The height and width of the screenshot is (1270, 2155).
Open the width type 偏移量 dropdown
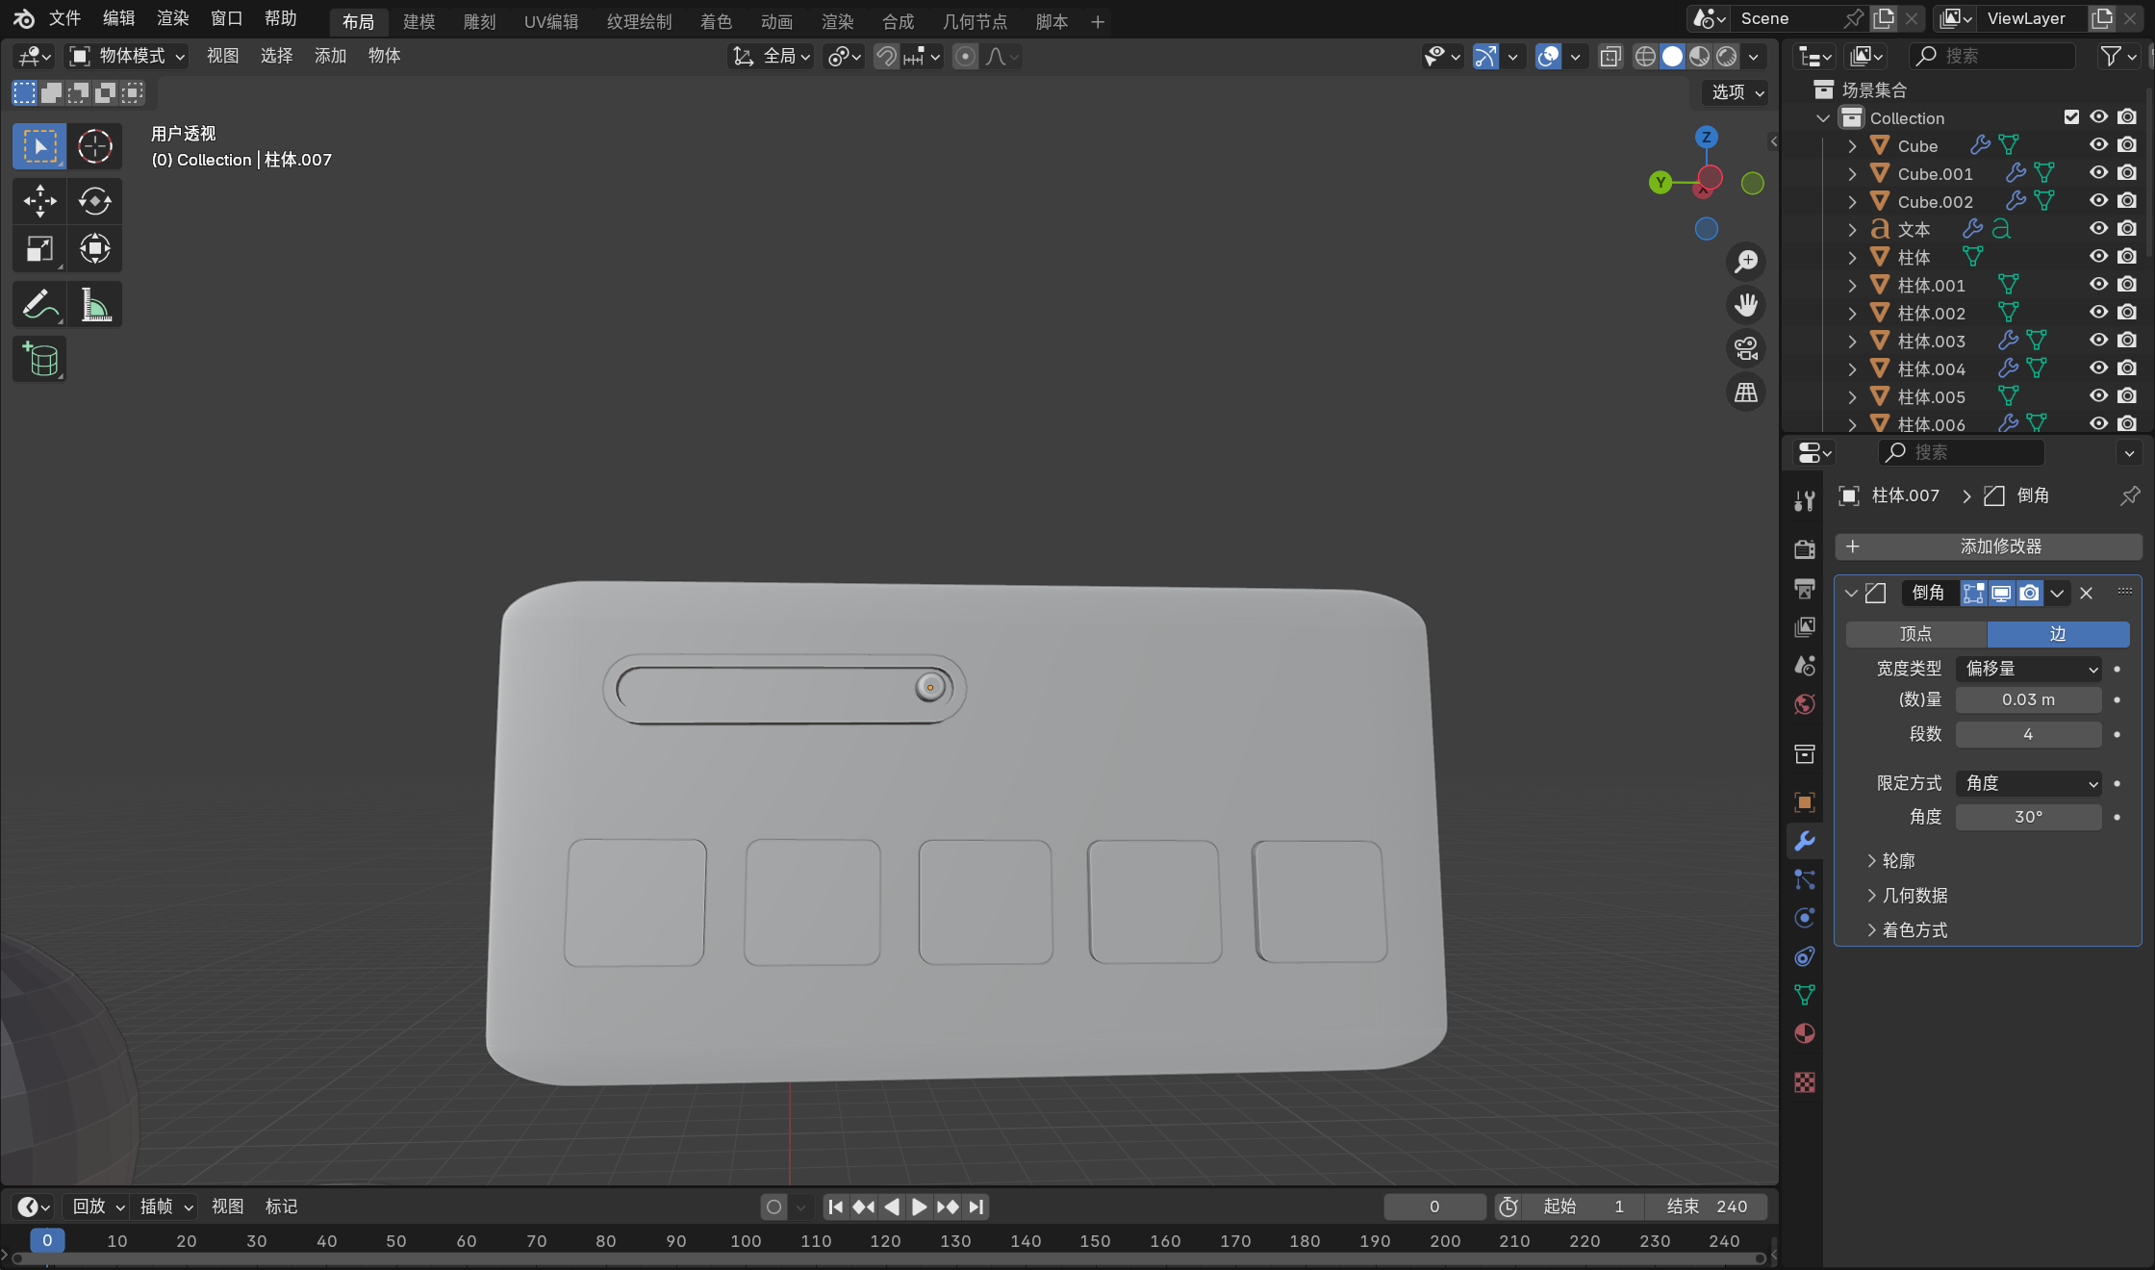[x=2029, y=669]
